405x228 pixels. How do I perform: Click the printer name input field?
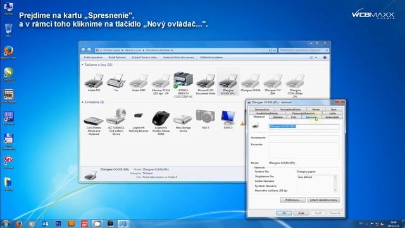pyautogui.click(x=304, y=127)
